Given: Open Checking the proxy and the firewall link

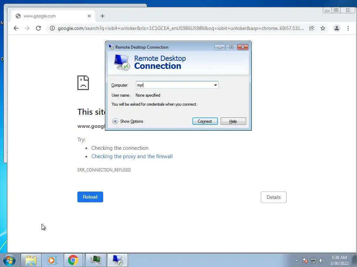Looking at the screenshot, I should [132, 156].
